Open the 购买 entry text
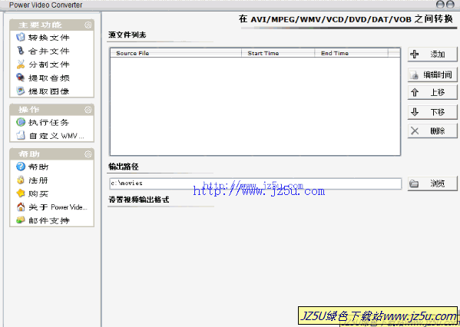The height and width of the screenshot is (327, 460). 38,194
